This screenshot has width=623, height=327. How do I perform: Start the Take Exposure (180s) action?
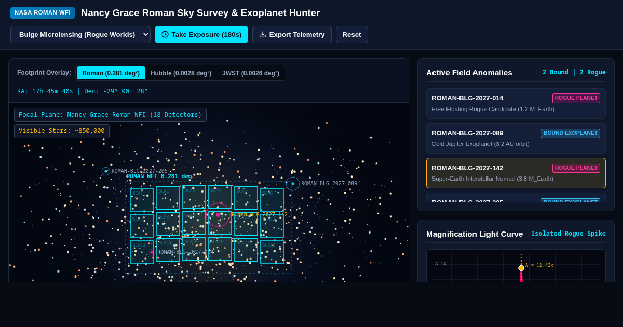click(201, 34)
